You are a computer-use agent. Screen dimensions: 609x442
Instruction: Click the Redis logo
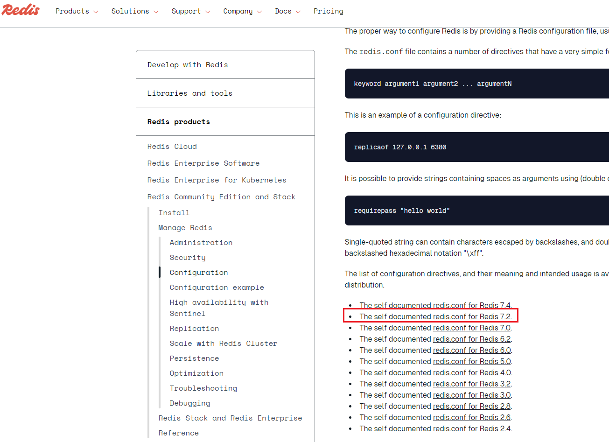pyautogui.click(x=21, y=10)
